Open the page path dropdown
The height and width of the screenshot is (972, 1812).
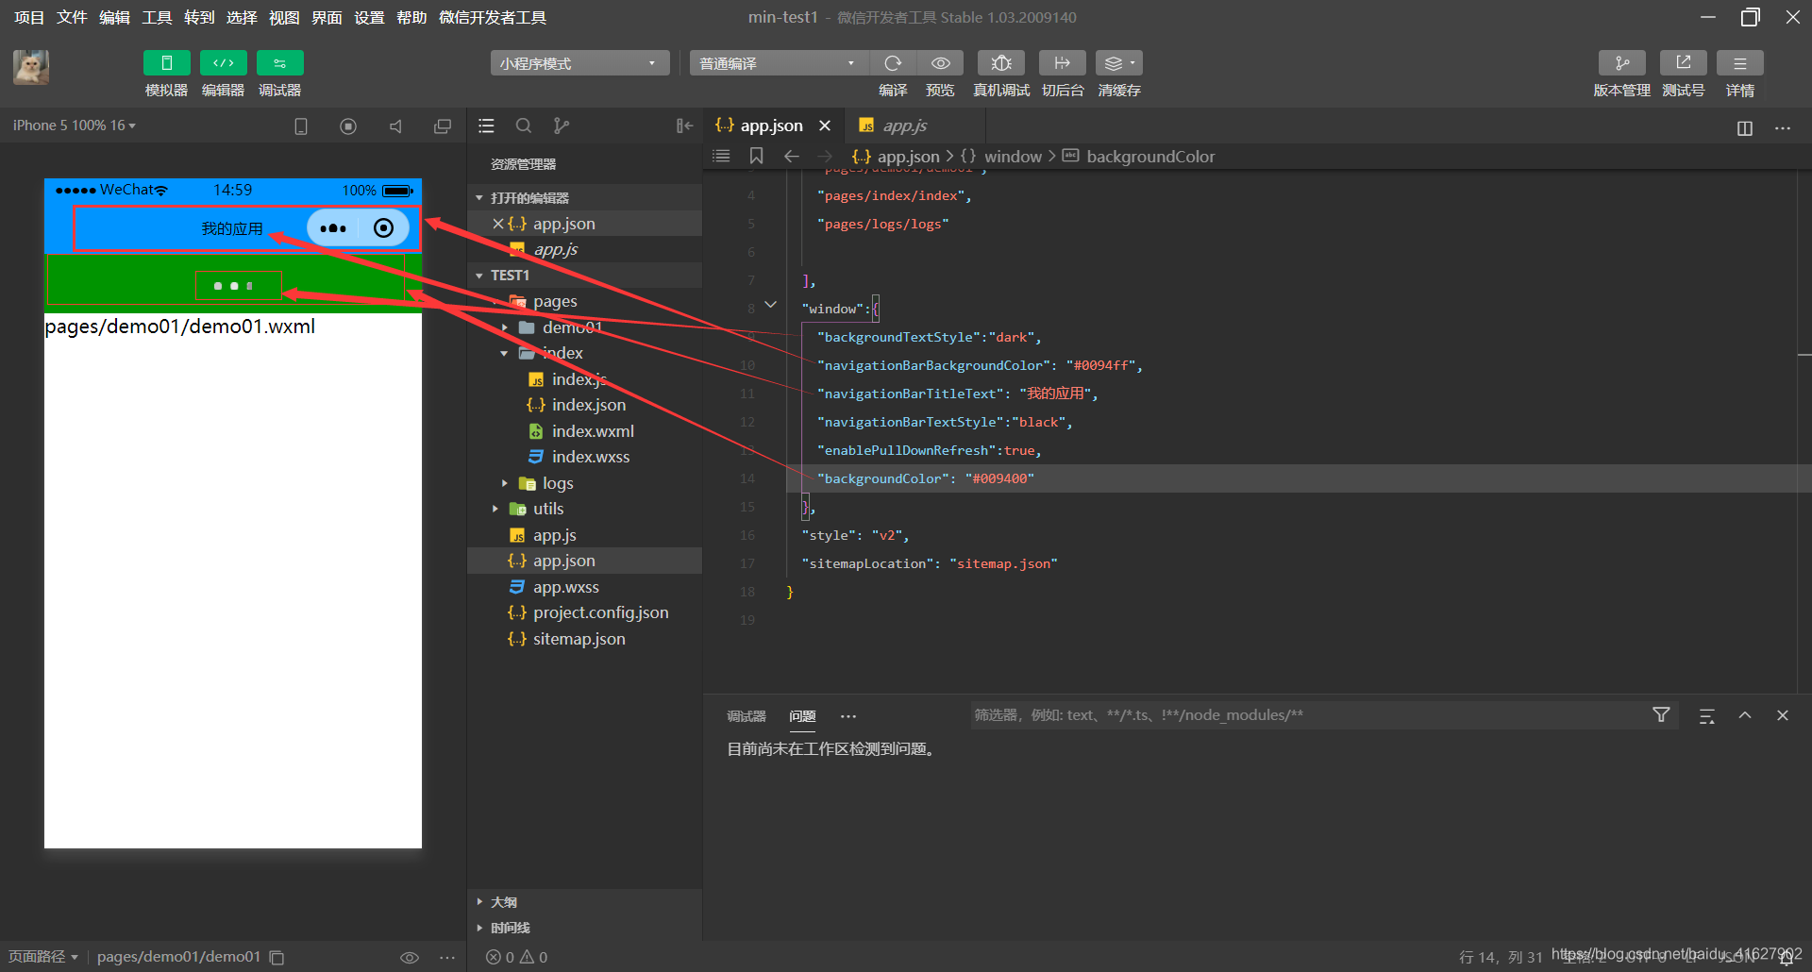pyautogui.click(x=43, y=957)
